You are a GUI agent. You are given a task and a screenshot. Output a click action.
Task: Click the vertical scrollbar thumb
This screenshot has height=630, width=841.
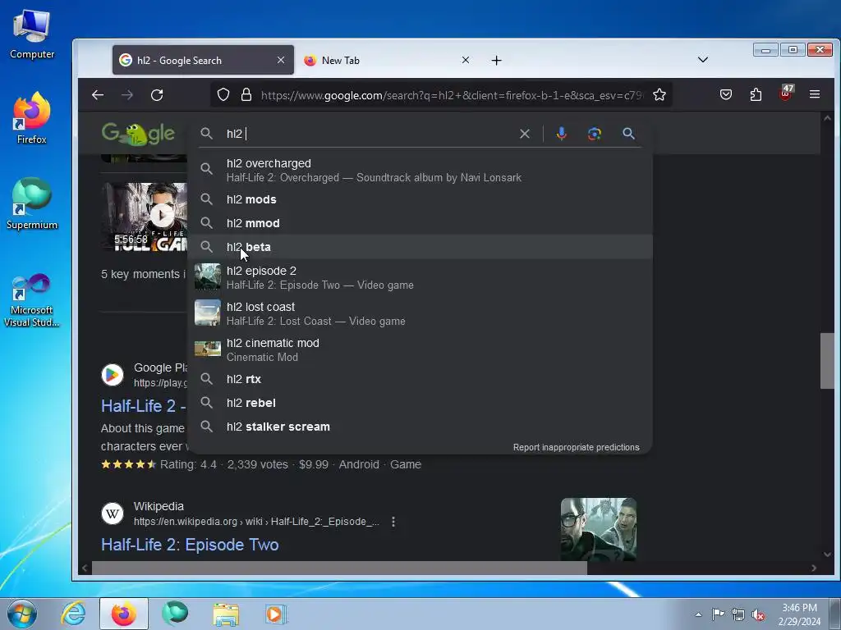click(x=826, y=361)
